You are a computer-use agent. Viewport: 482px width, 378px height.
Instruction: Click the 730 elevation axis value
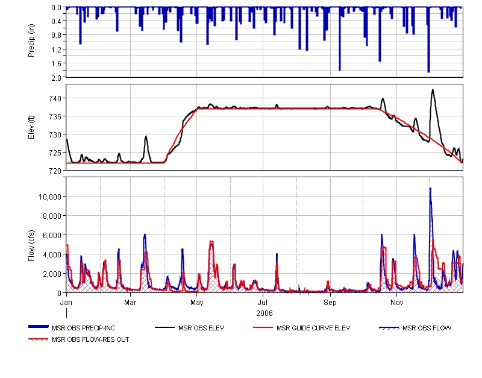pos(55,134)
